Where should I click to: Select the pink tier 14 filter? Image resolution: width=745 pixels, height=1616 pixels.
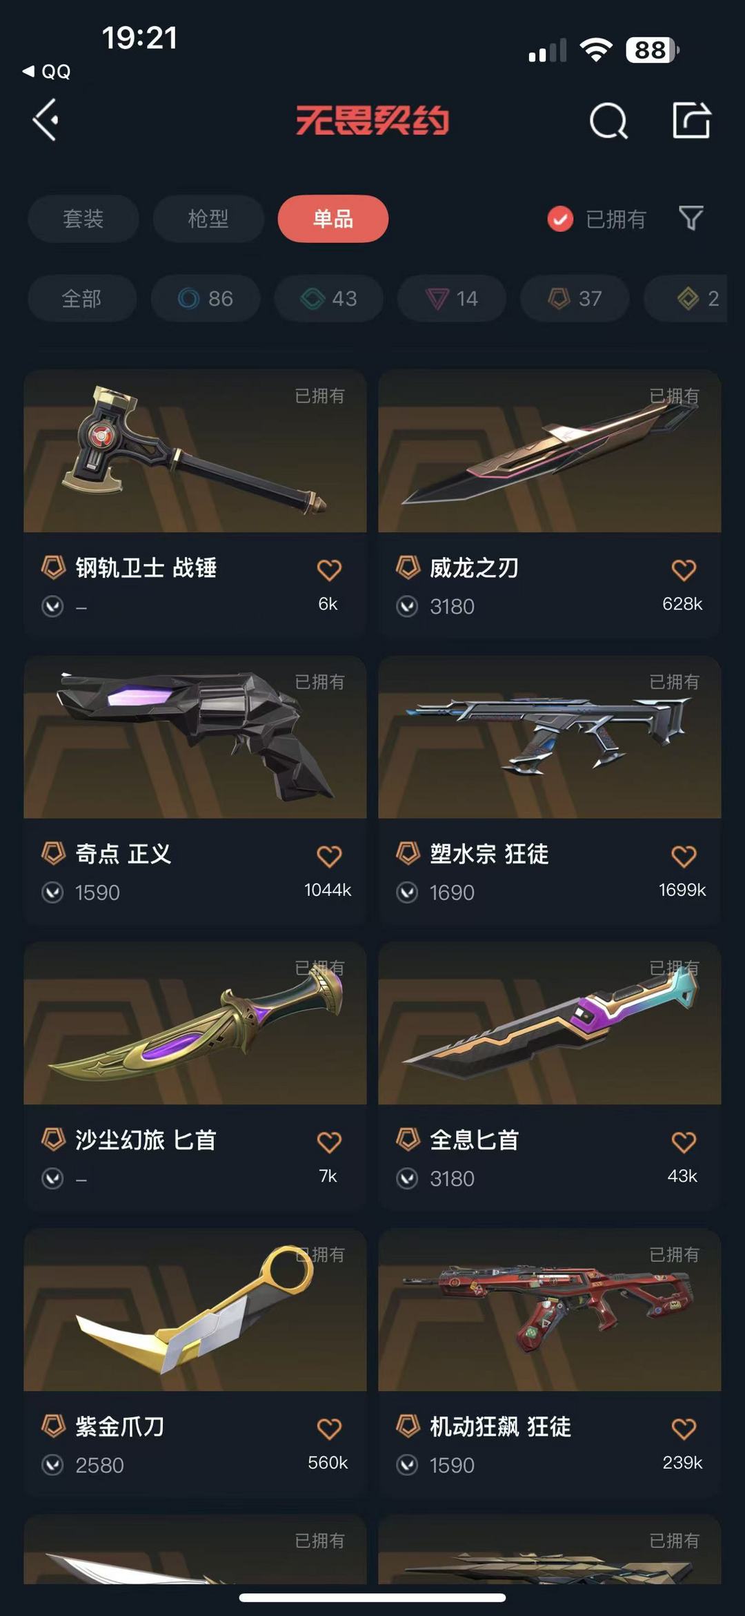(452, 298)
